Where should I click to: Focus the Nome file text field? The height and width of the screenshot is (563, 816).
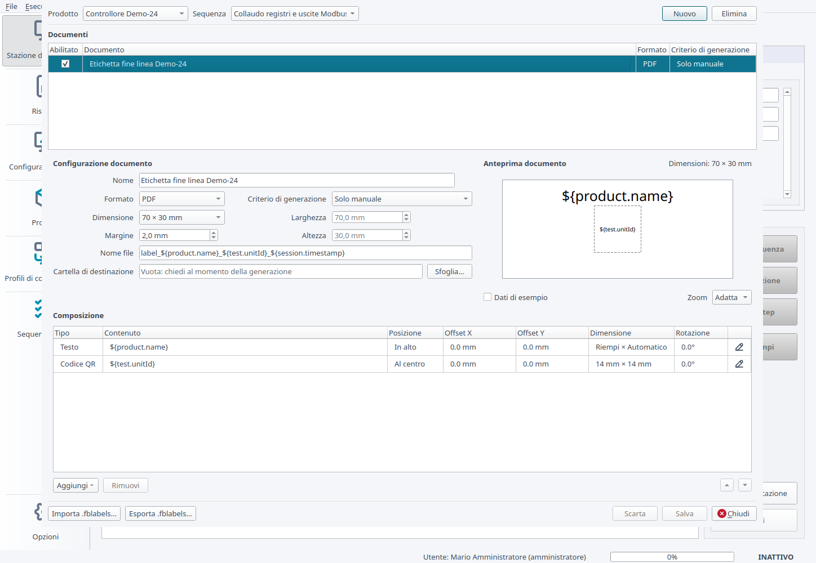[x=305, y=253]
